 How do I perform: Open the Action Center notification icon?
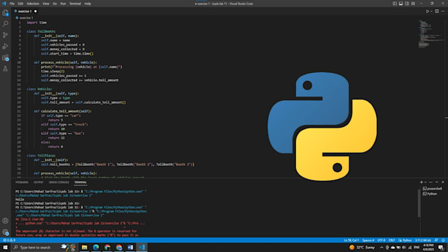pyautogui.click(x=441, y=247)
